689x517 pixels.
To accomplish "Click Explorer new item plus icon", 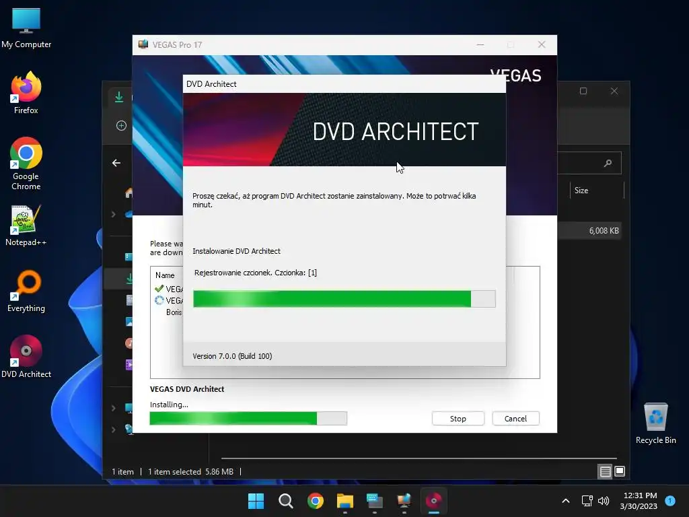I will point(121,126).
